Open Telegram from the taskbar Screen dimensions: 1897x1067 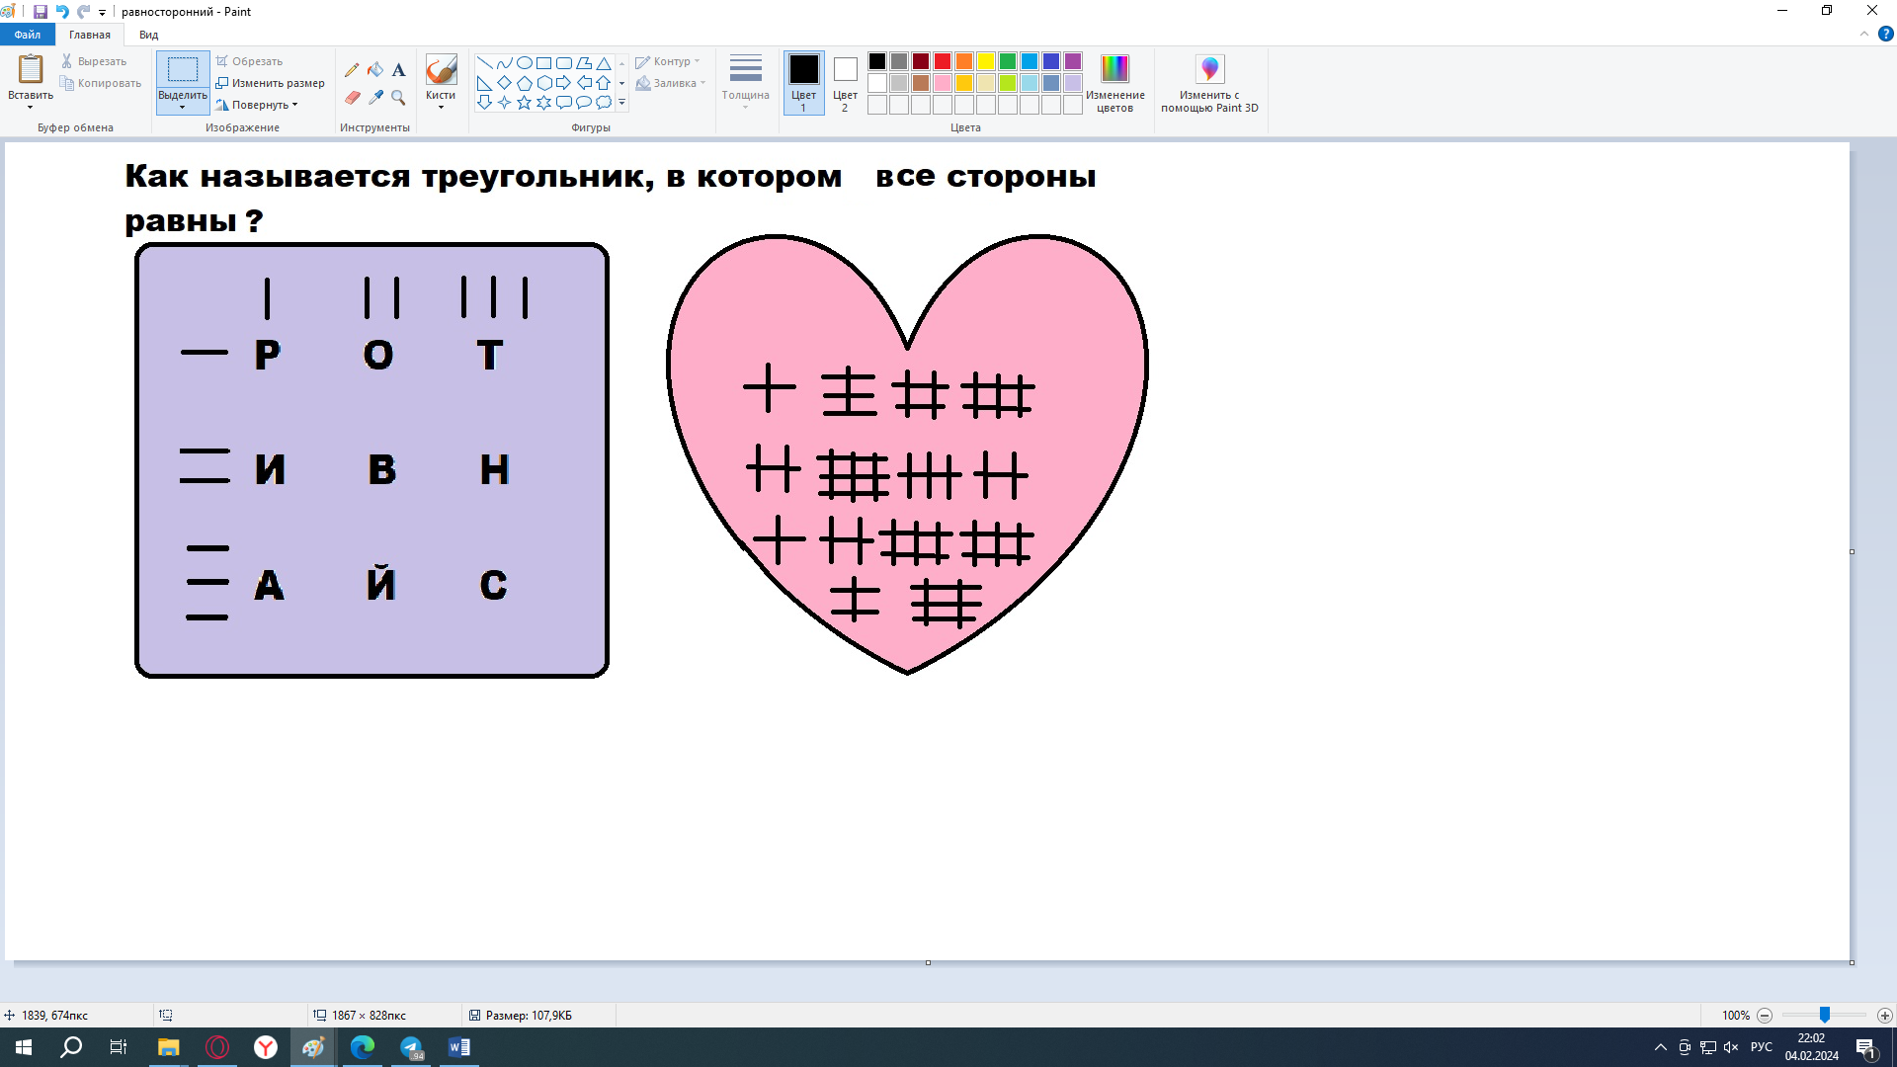pyautogui.click(x=411, y=1047)
